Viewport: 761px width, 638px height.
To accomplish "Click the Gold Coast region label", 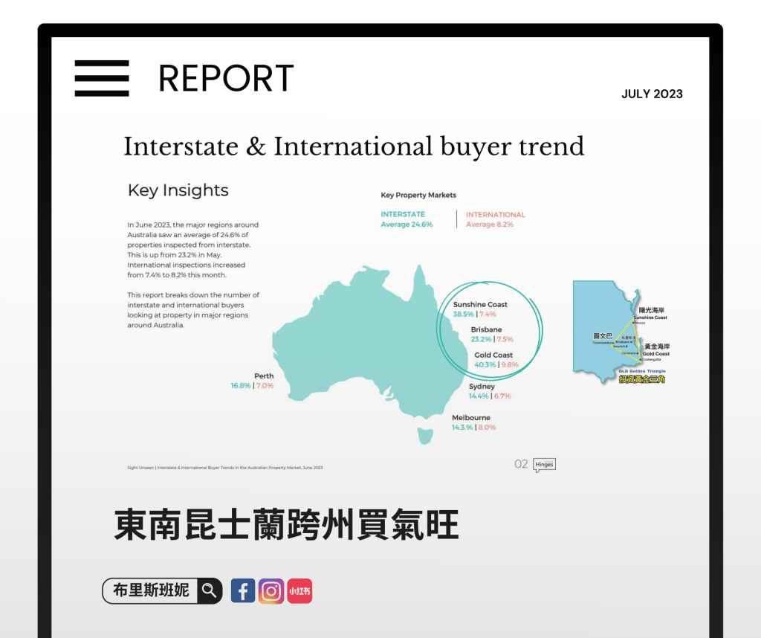I will [x=493, y=355].
